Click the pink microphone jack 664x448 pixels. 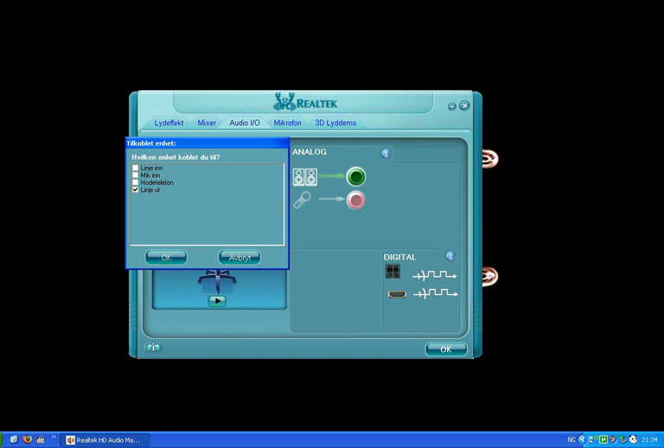pos(355,200)
